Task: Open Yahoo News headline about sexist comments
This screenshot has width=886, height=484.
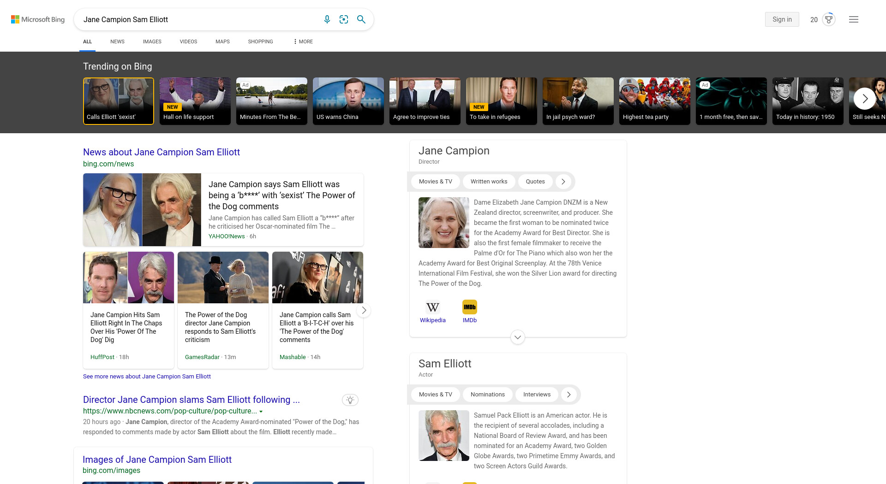Action: point(281,195)
